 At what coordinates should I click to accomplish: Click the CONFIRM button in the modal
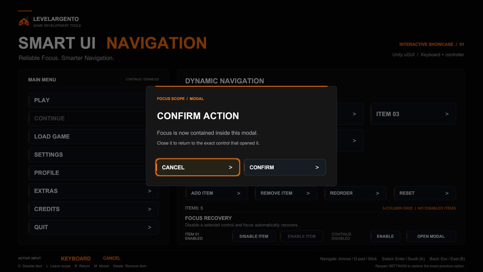[285, 167]
